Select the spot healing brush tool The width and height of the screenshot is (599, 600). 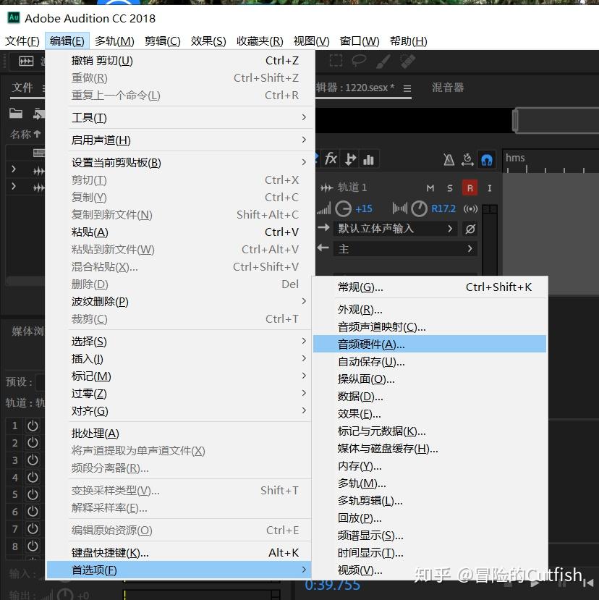coord(408,61)
